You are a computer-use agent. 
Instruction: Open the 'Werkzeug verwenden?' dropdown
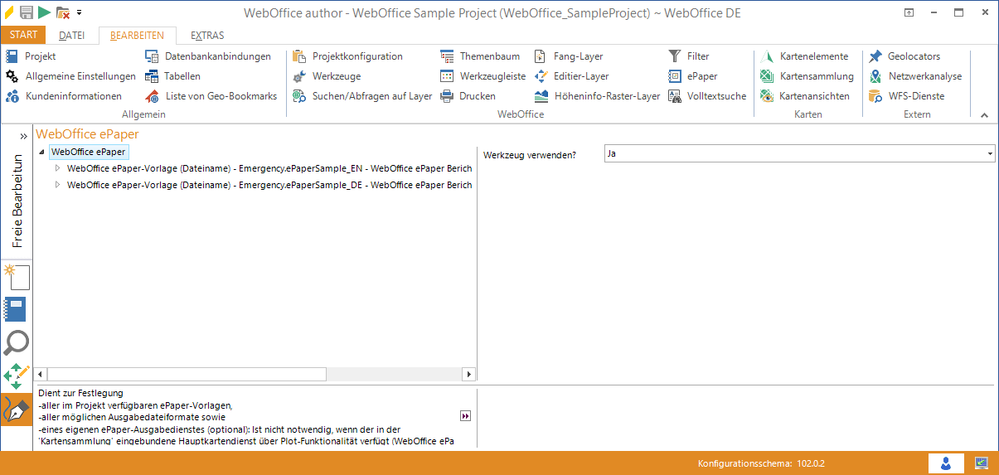990,154
